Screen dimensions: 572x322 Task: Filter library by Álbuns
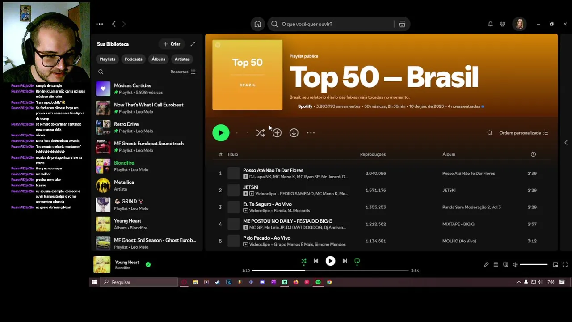pos(158,59)
